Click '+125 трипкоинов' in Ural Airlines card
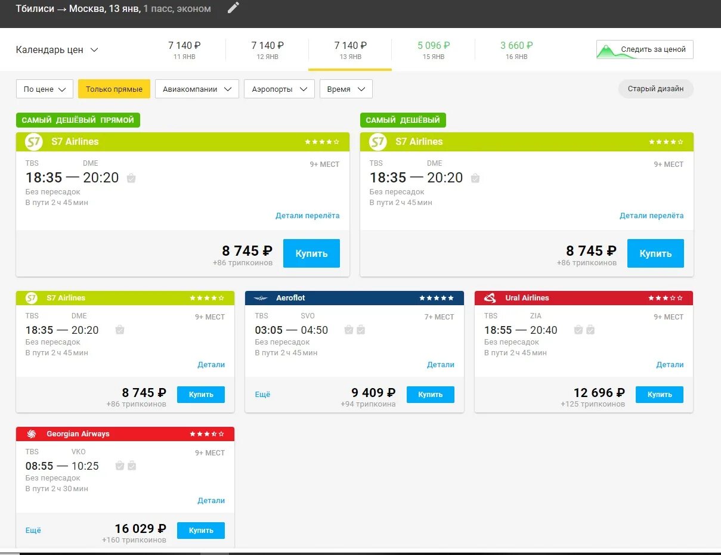The width and height of the screenshot is (721, 555). (593, 404)
